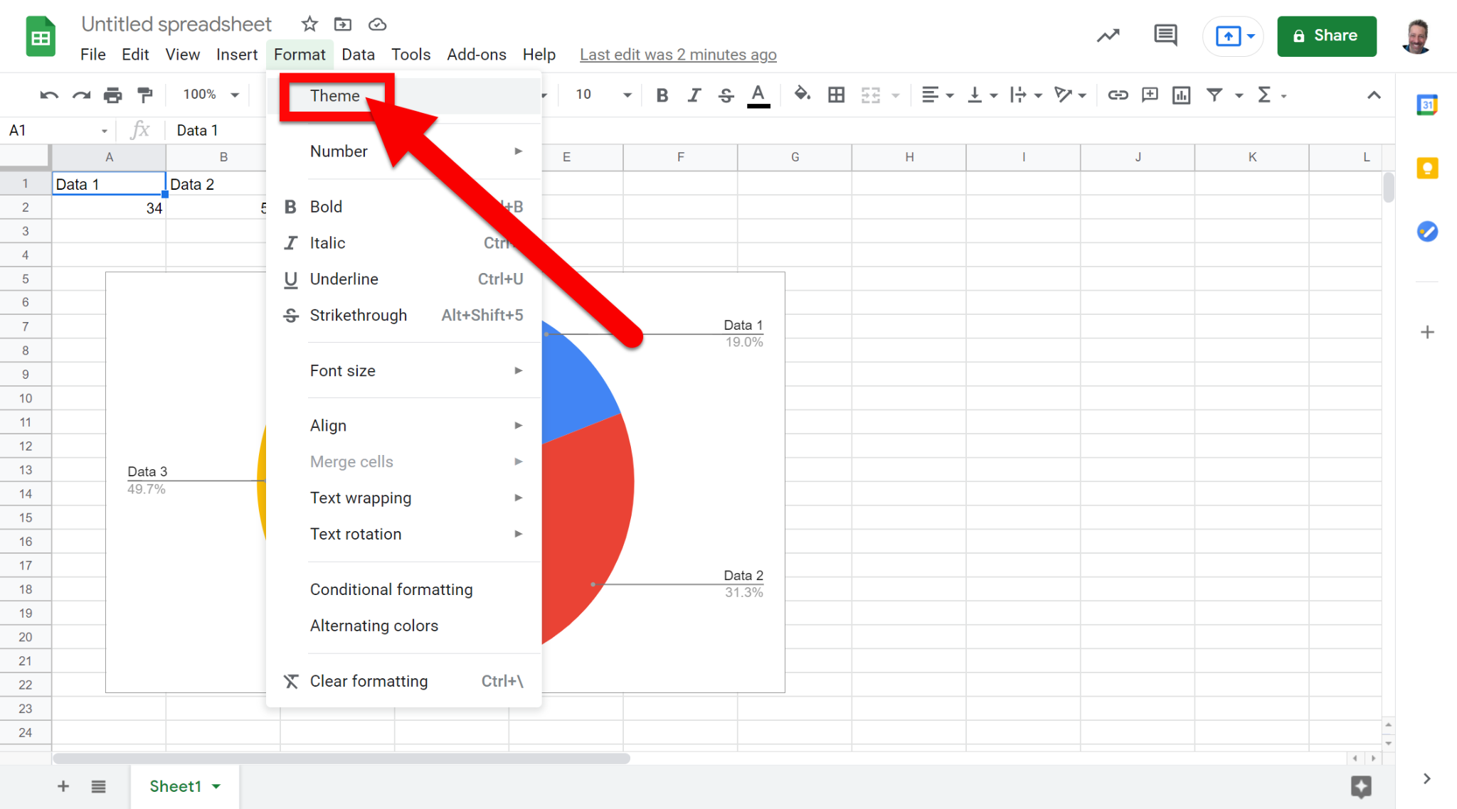Click the print icon in toolbar
This screenshot has width=1457, height=809.
click(112, 95)
